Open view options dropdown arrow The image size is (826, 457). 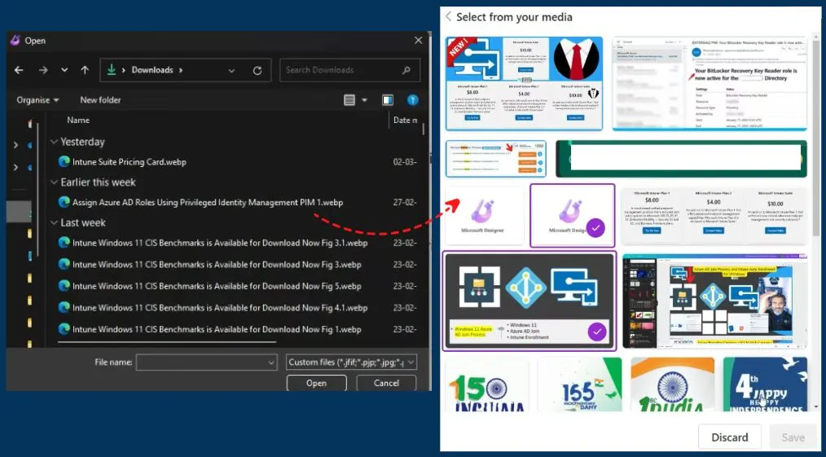pyautogui.click(x=364, y=100)
